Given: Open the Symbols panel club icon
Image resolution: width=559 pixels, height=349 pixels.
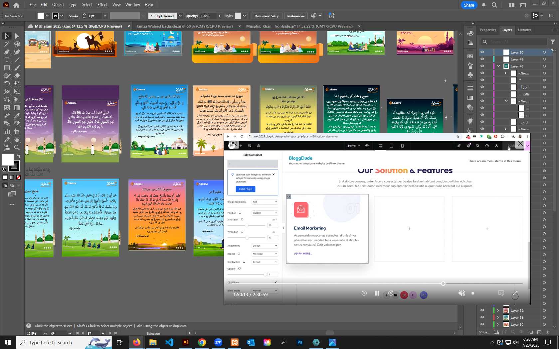Looking at the screenshot, I should click(470, 75).
